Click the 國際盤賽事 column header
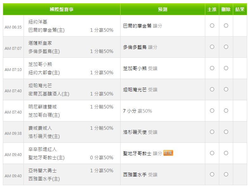Viewport: 250px width, 190px height. coord(62,9)
